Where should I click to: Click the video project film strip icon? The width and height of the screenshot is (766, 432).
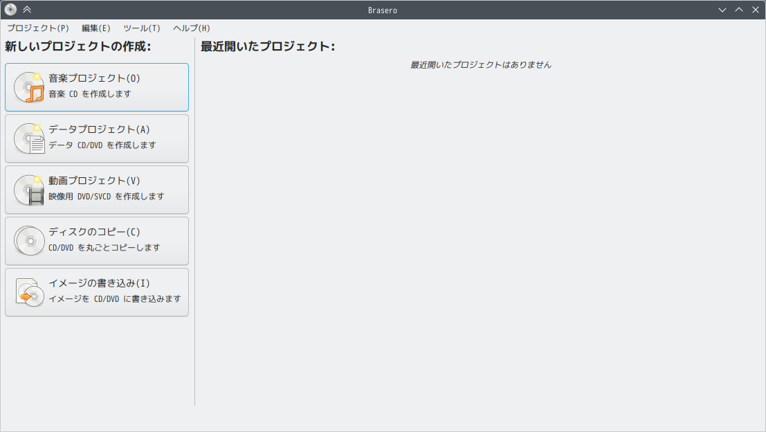(29, 190)
